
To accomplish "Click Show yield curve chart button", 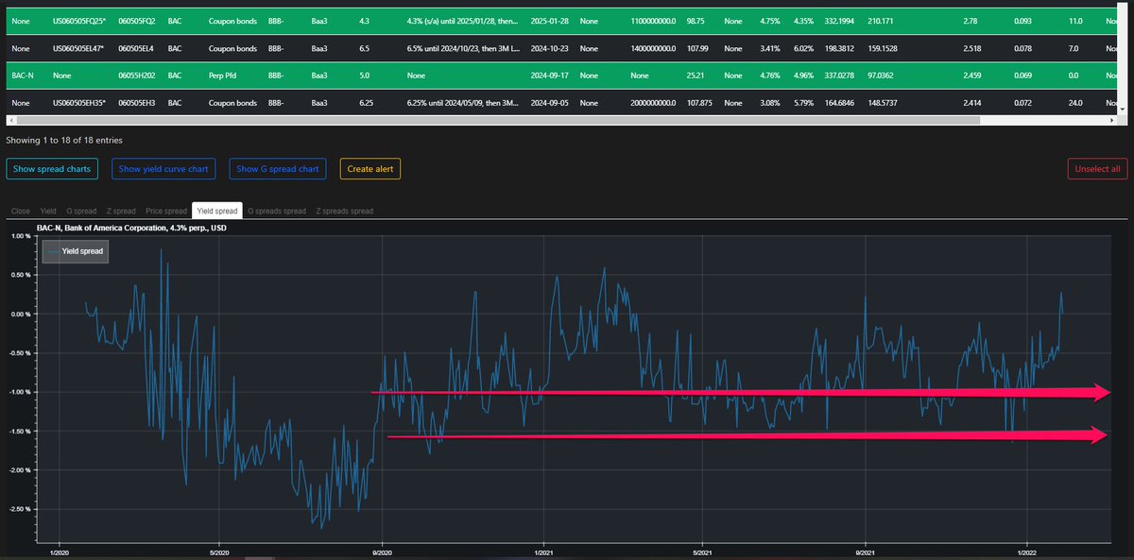I will tap(163, 169).
